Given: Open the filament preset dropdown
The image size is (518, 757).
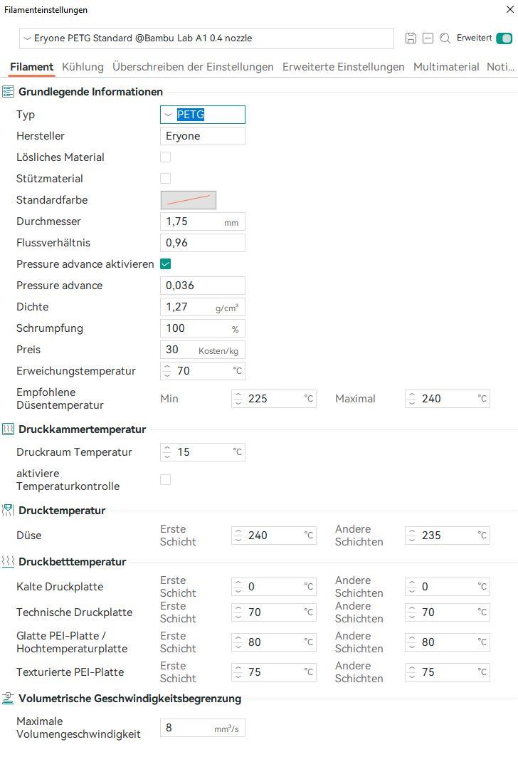Looking at the screenshot, I should coord(206,38).
